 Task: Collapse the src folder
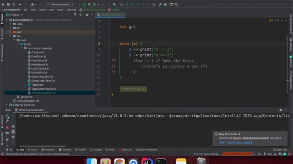pyautogui.click(x=10, y=36)
